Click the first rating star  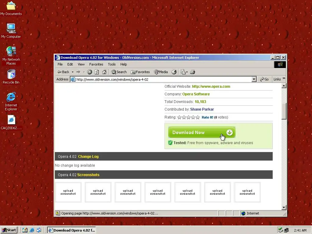[179, 117]
